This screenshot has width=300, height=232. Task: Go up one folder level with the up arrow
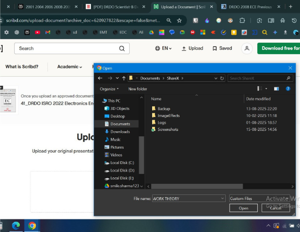pos(124,78)
